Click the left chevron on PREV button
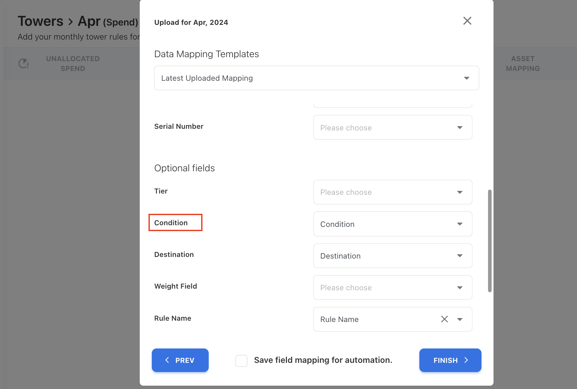Screen dimensions: 577x389 point(167,360)
